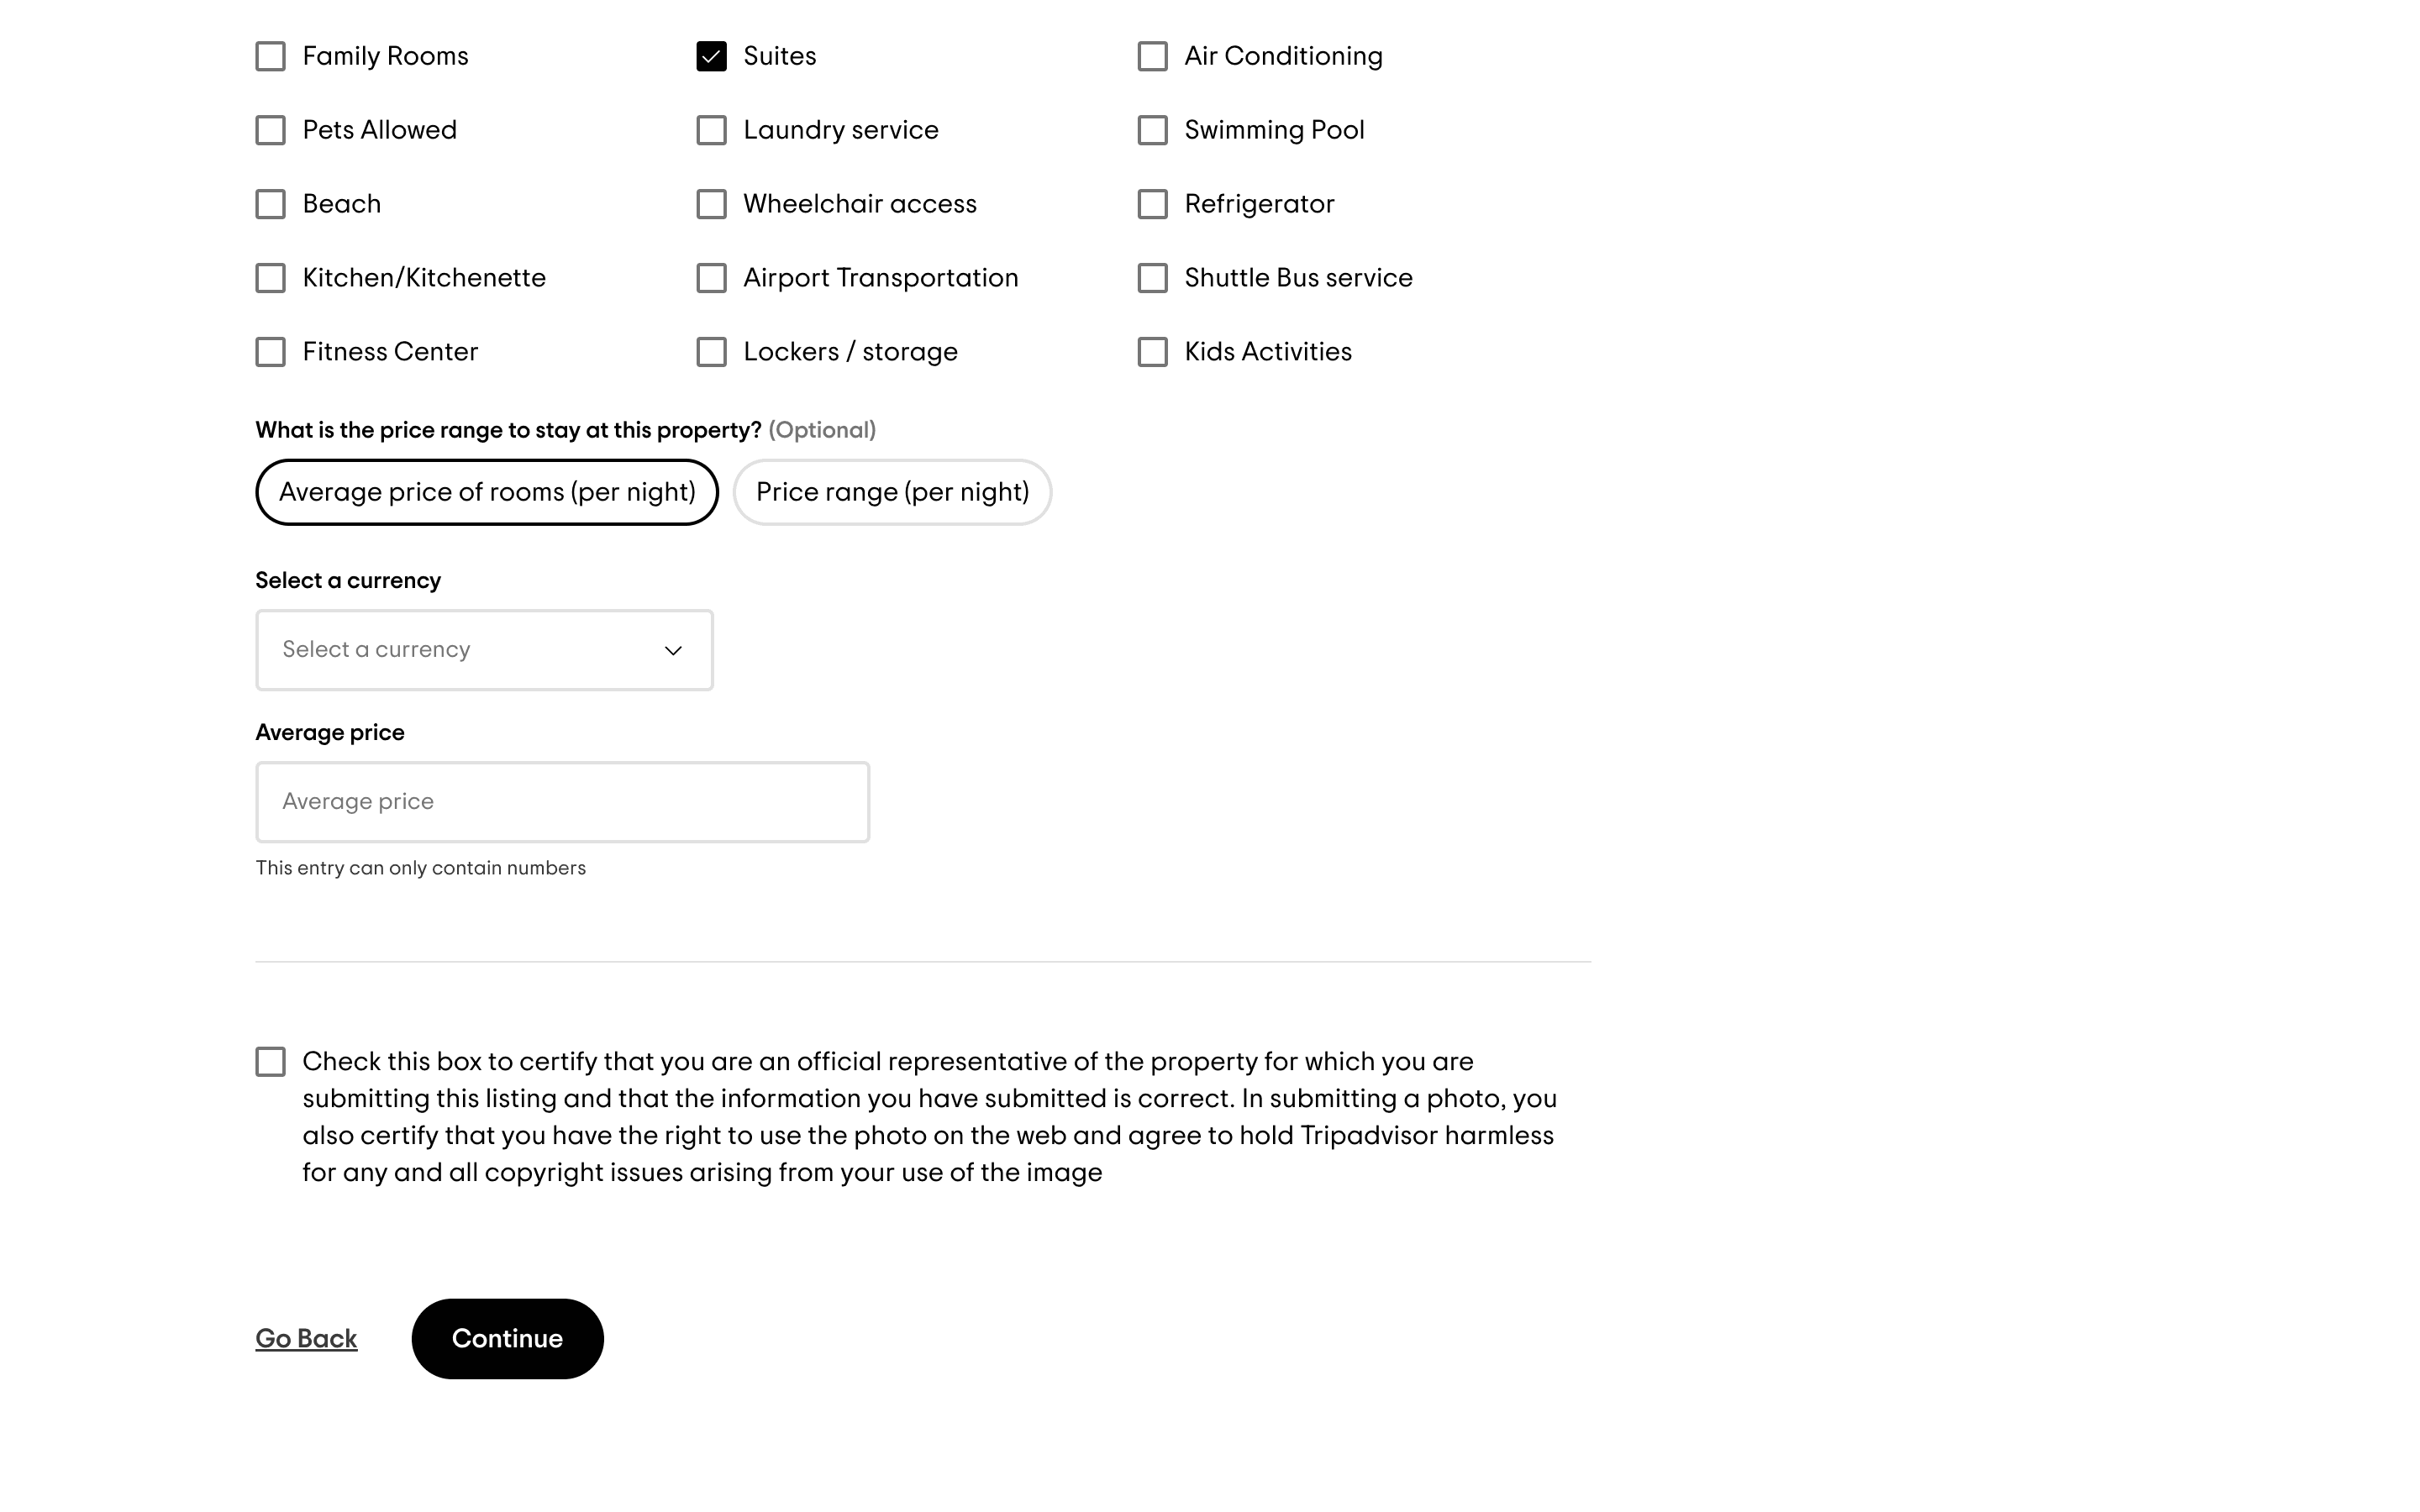Click the currency dropdown chevron arrow
The height and width of the screenshot is (1512, 2420).
click(673, 651)
